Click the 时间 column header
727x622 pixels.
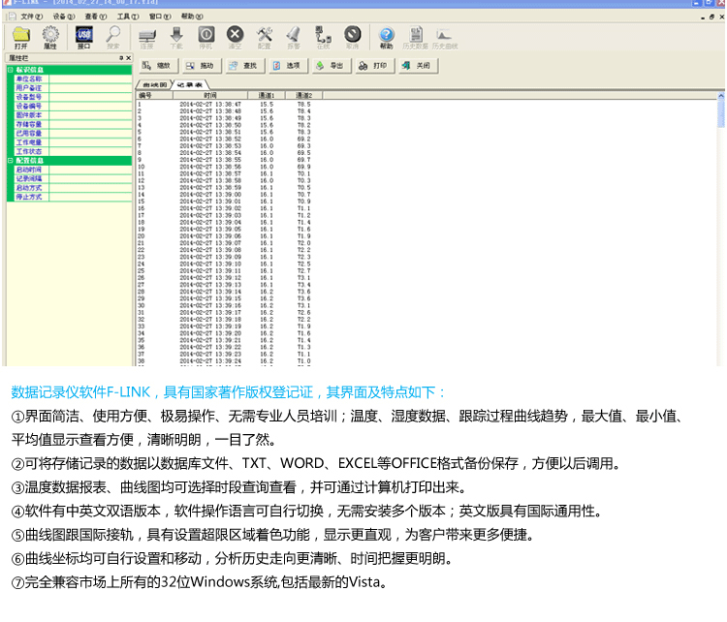pos(209,95)
